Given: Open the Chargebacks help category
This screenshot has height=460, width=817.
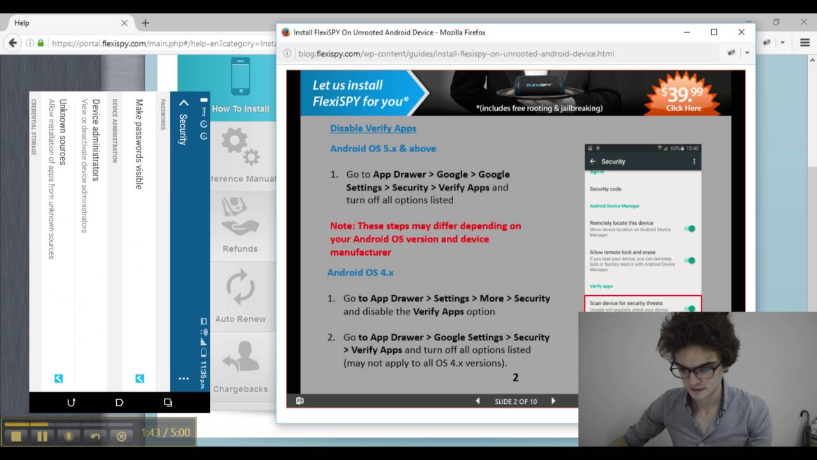Looking at the screenshot, I should pos(240,364).
